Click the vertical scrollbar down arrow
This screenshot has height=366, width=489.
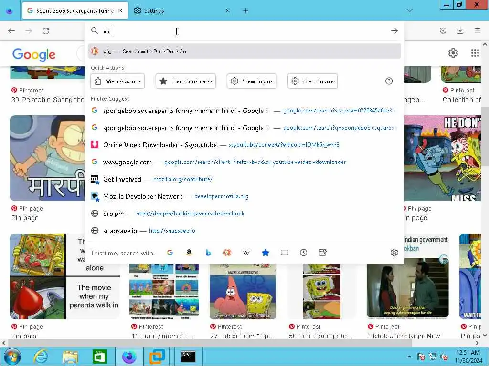(485, 335)
